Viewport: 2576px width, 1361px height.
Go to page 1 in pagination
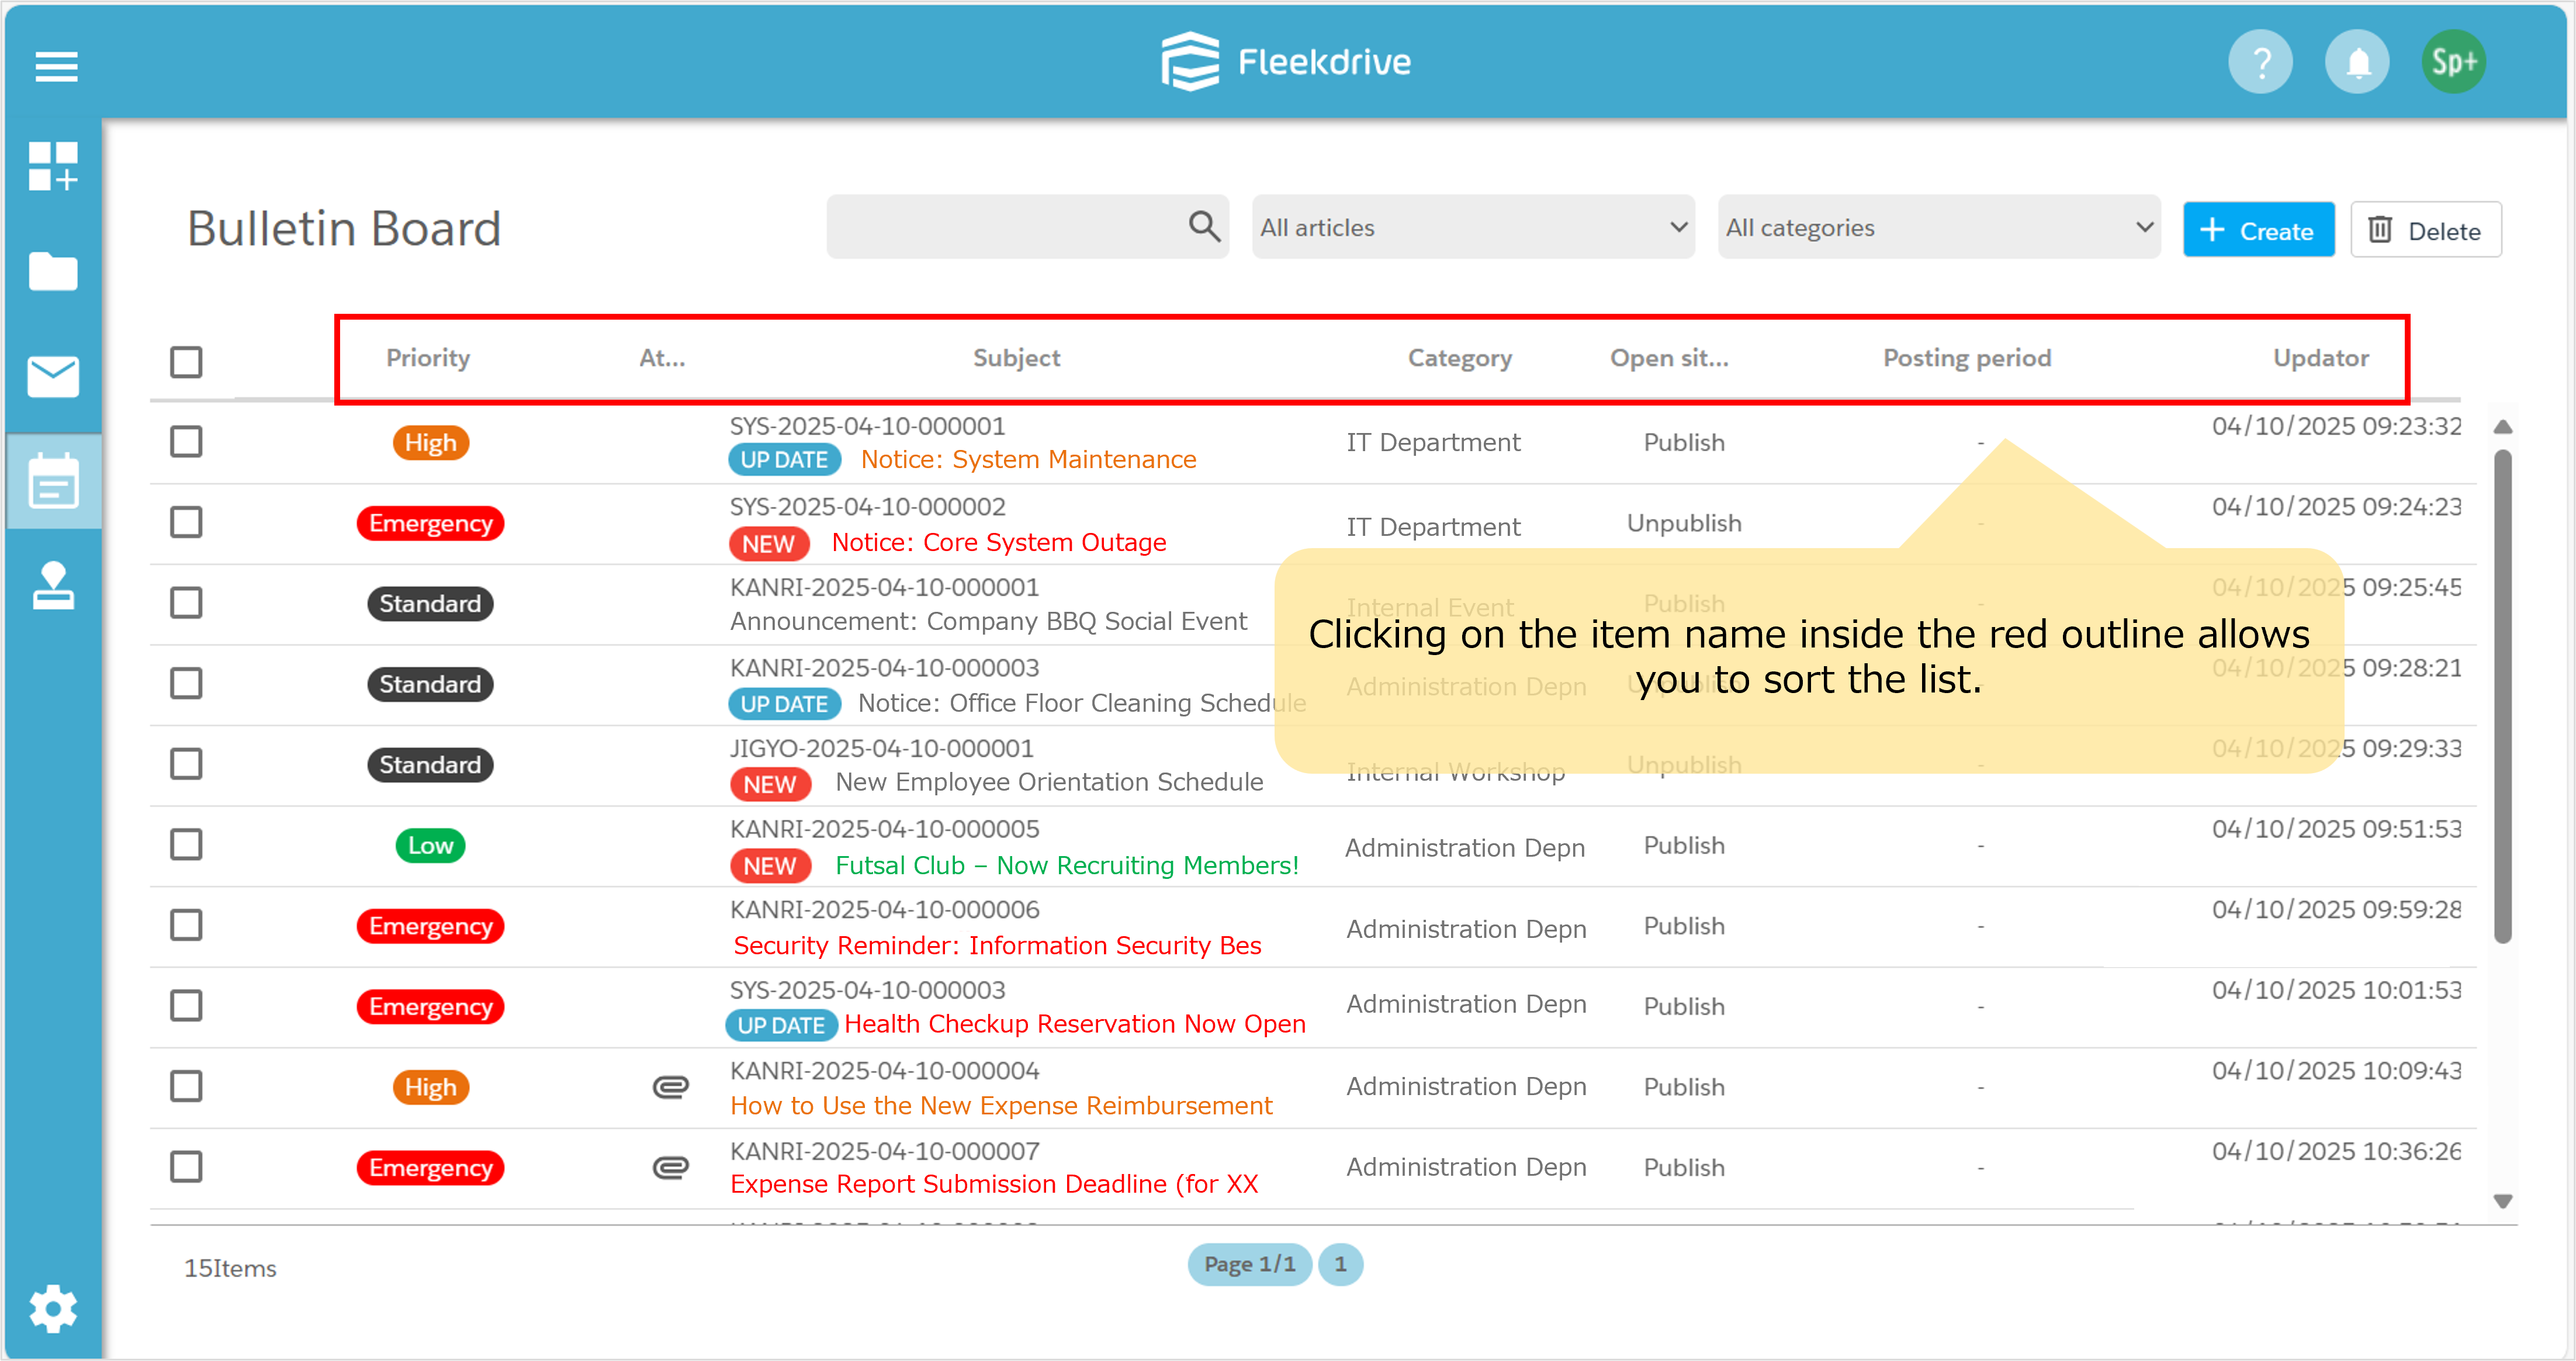point(1340,1264)
